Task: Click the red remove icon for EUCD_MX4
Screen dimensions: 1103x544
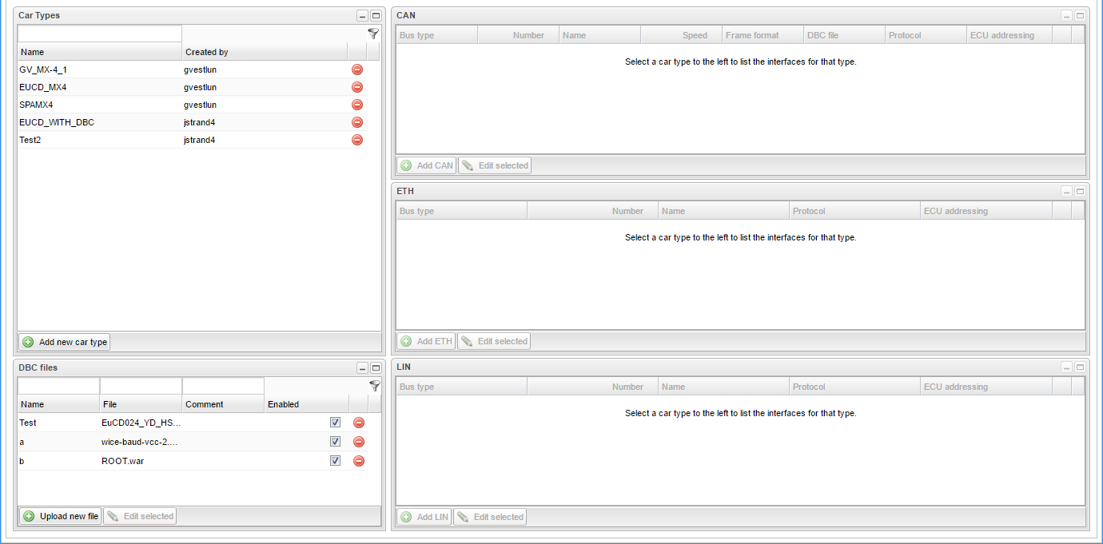Action: pyautogui.click(x=357, y=87)
